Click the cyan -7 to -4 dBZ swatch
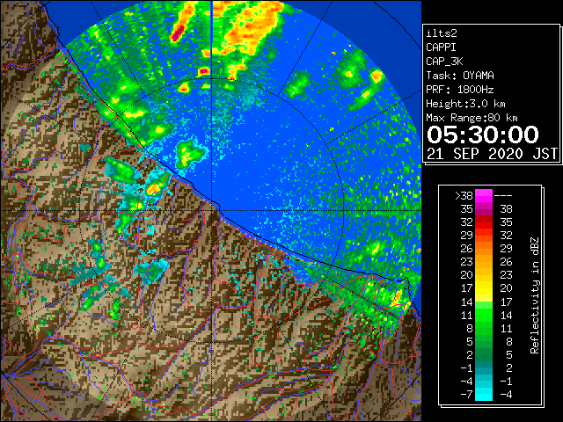Screen dimensions: 563x422 483,394
